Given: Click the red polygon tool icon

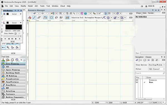Looking at the screenshot, I should tap(12, 60).
